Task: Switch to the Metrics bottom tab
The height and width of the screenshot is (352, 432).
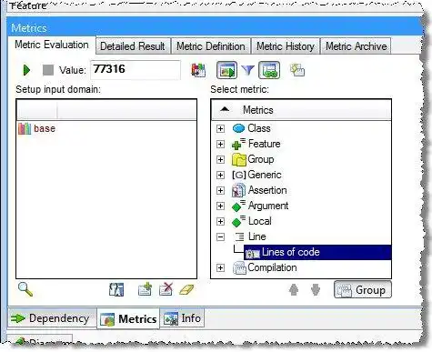Action: pyautogui.click(x=128, y=319)
